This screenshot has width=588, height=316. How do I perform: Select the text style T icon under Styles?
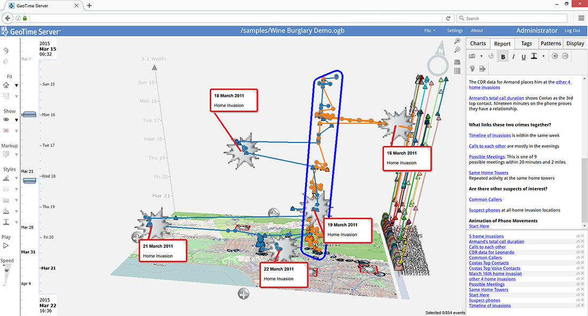pyautogui.click(x=6, y=222)
